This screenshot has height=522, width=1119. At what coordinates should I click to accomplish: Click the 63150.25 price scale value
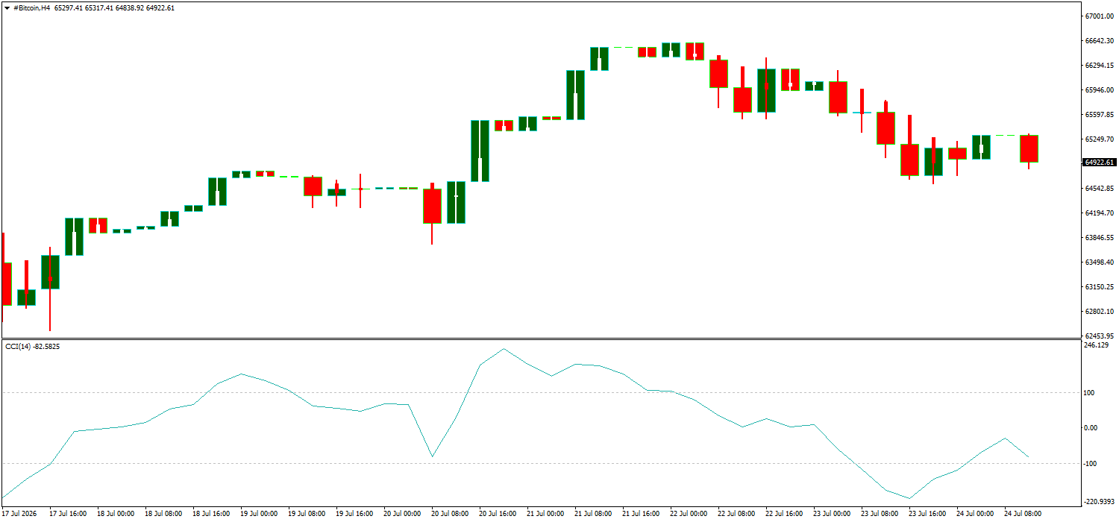click(1099, 287)
